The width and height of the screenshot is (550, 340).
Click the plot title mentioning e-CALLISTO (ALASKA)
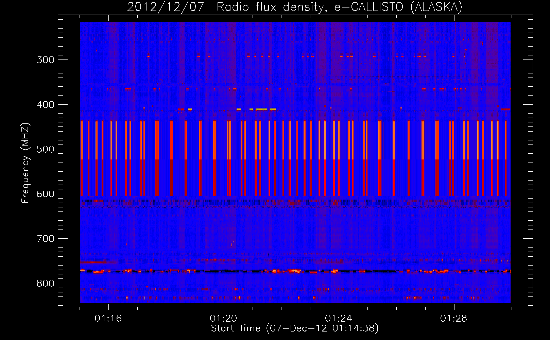tap(295, 7)
